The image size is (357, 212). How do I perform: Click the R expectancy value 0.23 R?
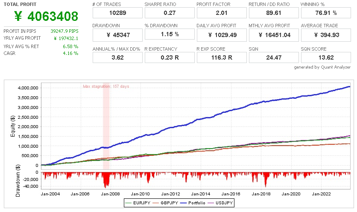[x=170, y=57]
